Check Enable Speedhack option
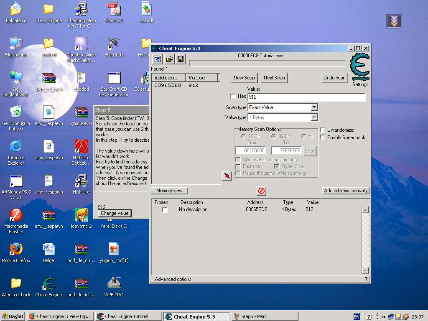The image size is (428, 321). click(322, 138)
